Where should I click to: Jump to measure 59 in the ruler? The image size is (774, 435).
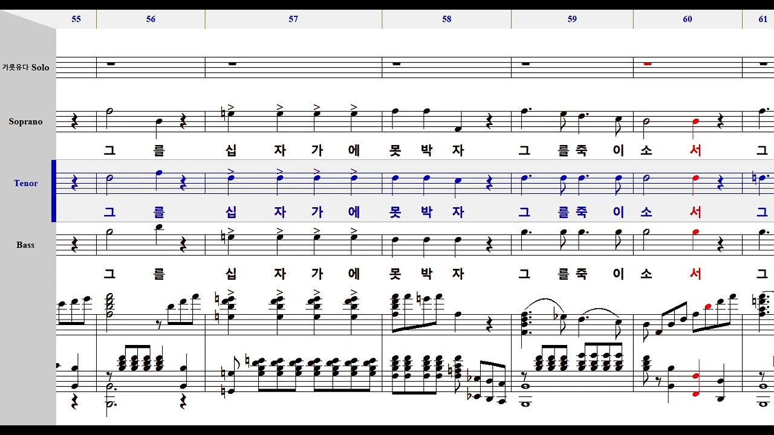tap(572, 19)
